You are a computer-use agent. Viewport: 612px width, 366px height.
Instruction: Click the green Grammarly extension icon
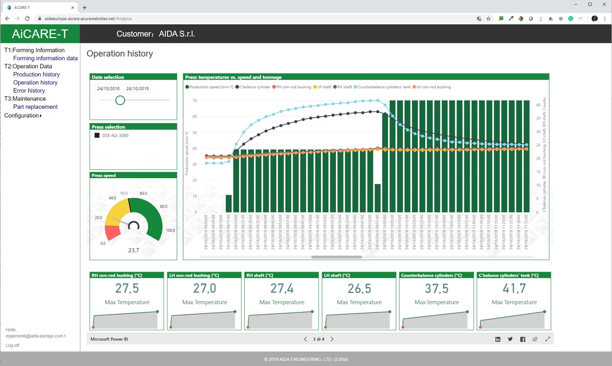(571, 19)
